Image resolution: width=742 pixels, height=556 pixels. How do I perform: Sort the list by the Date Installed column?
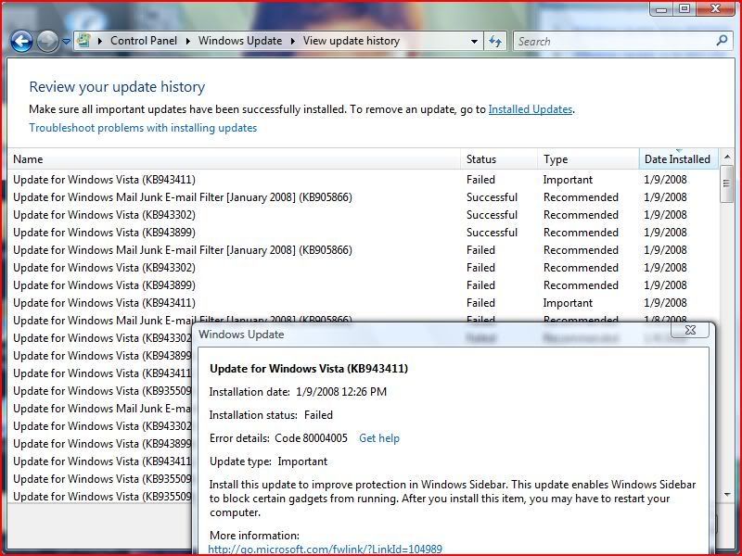677,159
